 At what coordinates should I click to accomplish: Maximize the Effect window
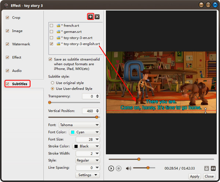pyautogui.click(x=208, y=5)
